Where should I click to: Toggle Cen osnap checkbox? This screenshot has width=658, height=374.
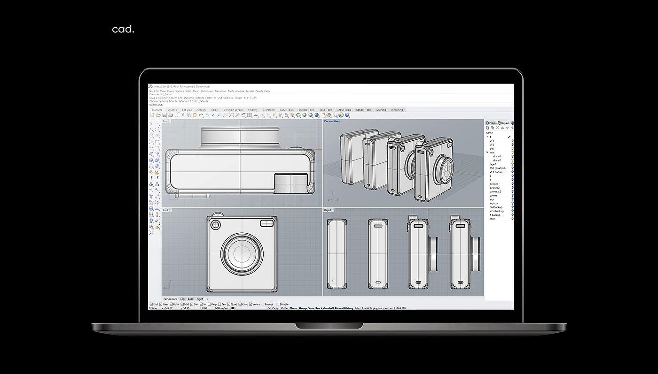192,304
